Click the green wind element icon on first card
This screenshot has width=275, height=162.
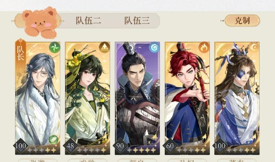click(x=54, y=47)
